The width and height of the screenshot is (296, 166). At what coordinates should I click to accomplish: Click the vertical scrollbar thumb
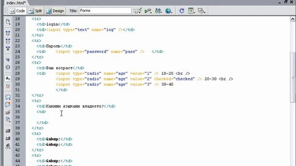pyautogui.click(x=293, y=77)
